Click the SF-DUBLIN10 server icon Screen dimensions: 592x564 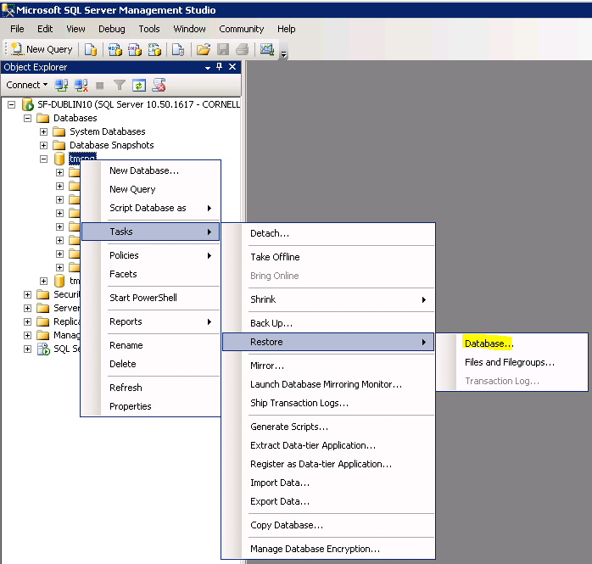coord(27,104)
